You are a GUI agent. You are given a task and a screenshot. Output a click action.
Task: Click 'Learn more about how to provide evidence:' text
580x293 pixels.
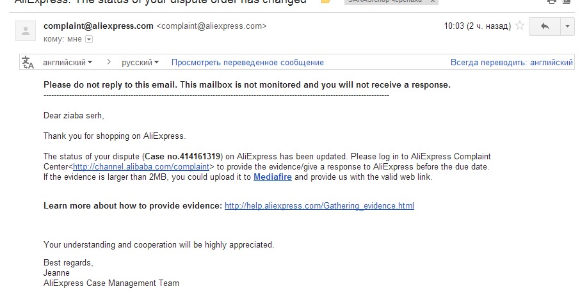pyautogui.click(x=133, y=206)
